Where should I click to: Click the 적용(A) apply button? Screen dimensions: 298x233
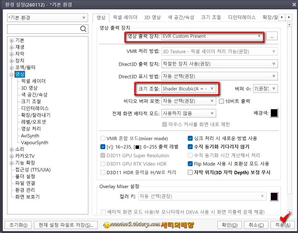[x=282, y=225]
